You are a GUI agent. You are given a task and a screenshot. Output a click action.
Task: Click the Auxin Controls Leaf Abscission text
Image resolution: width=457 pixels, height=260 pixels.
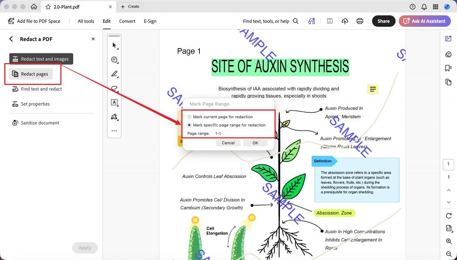point(214,177)
